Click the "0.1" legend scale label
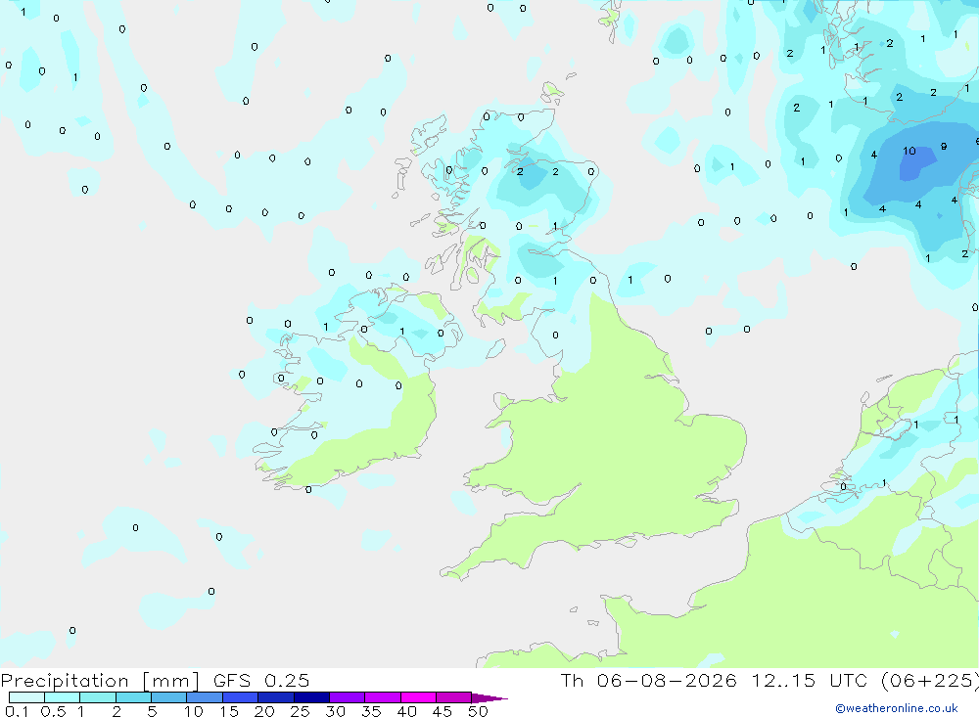979x717 pixels. coord(17,711)
